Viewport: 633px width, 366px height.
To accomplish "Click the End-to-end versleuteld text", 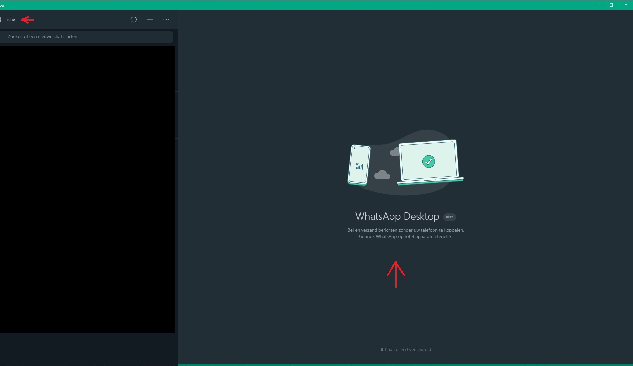I will click(x=408, y=349).
